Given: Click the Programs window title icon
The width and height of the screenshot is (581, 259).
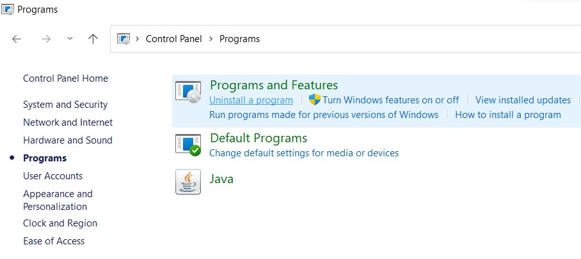Looking at the screenshot, I should pos(8,9).
